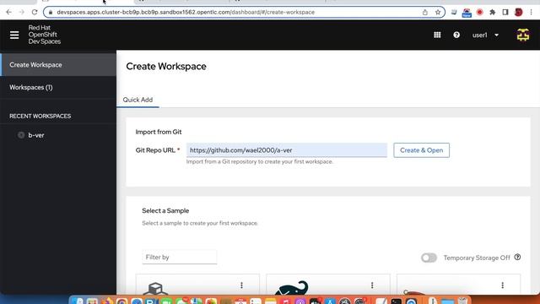Image resolution: width=540 pixels, height=304 pixels.
Task: Click the red record extension icon
Action: click(480, 12)
